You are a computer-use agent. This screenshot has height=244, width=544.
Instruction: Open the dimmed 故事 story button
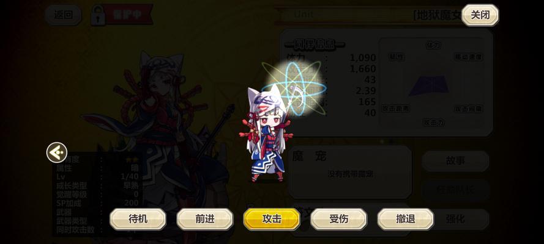pyautogui.click(x=455, y=161)
